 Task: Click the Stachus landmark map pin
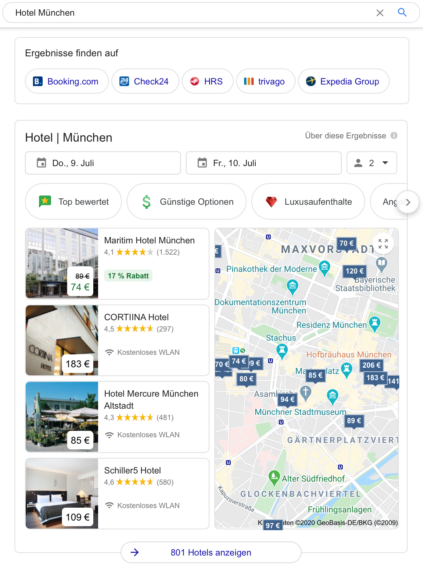[282, 351]
